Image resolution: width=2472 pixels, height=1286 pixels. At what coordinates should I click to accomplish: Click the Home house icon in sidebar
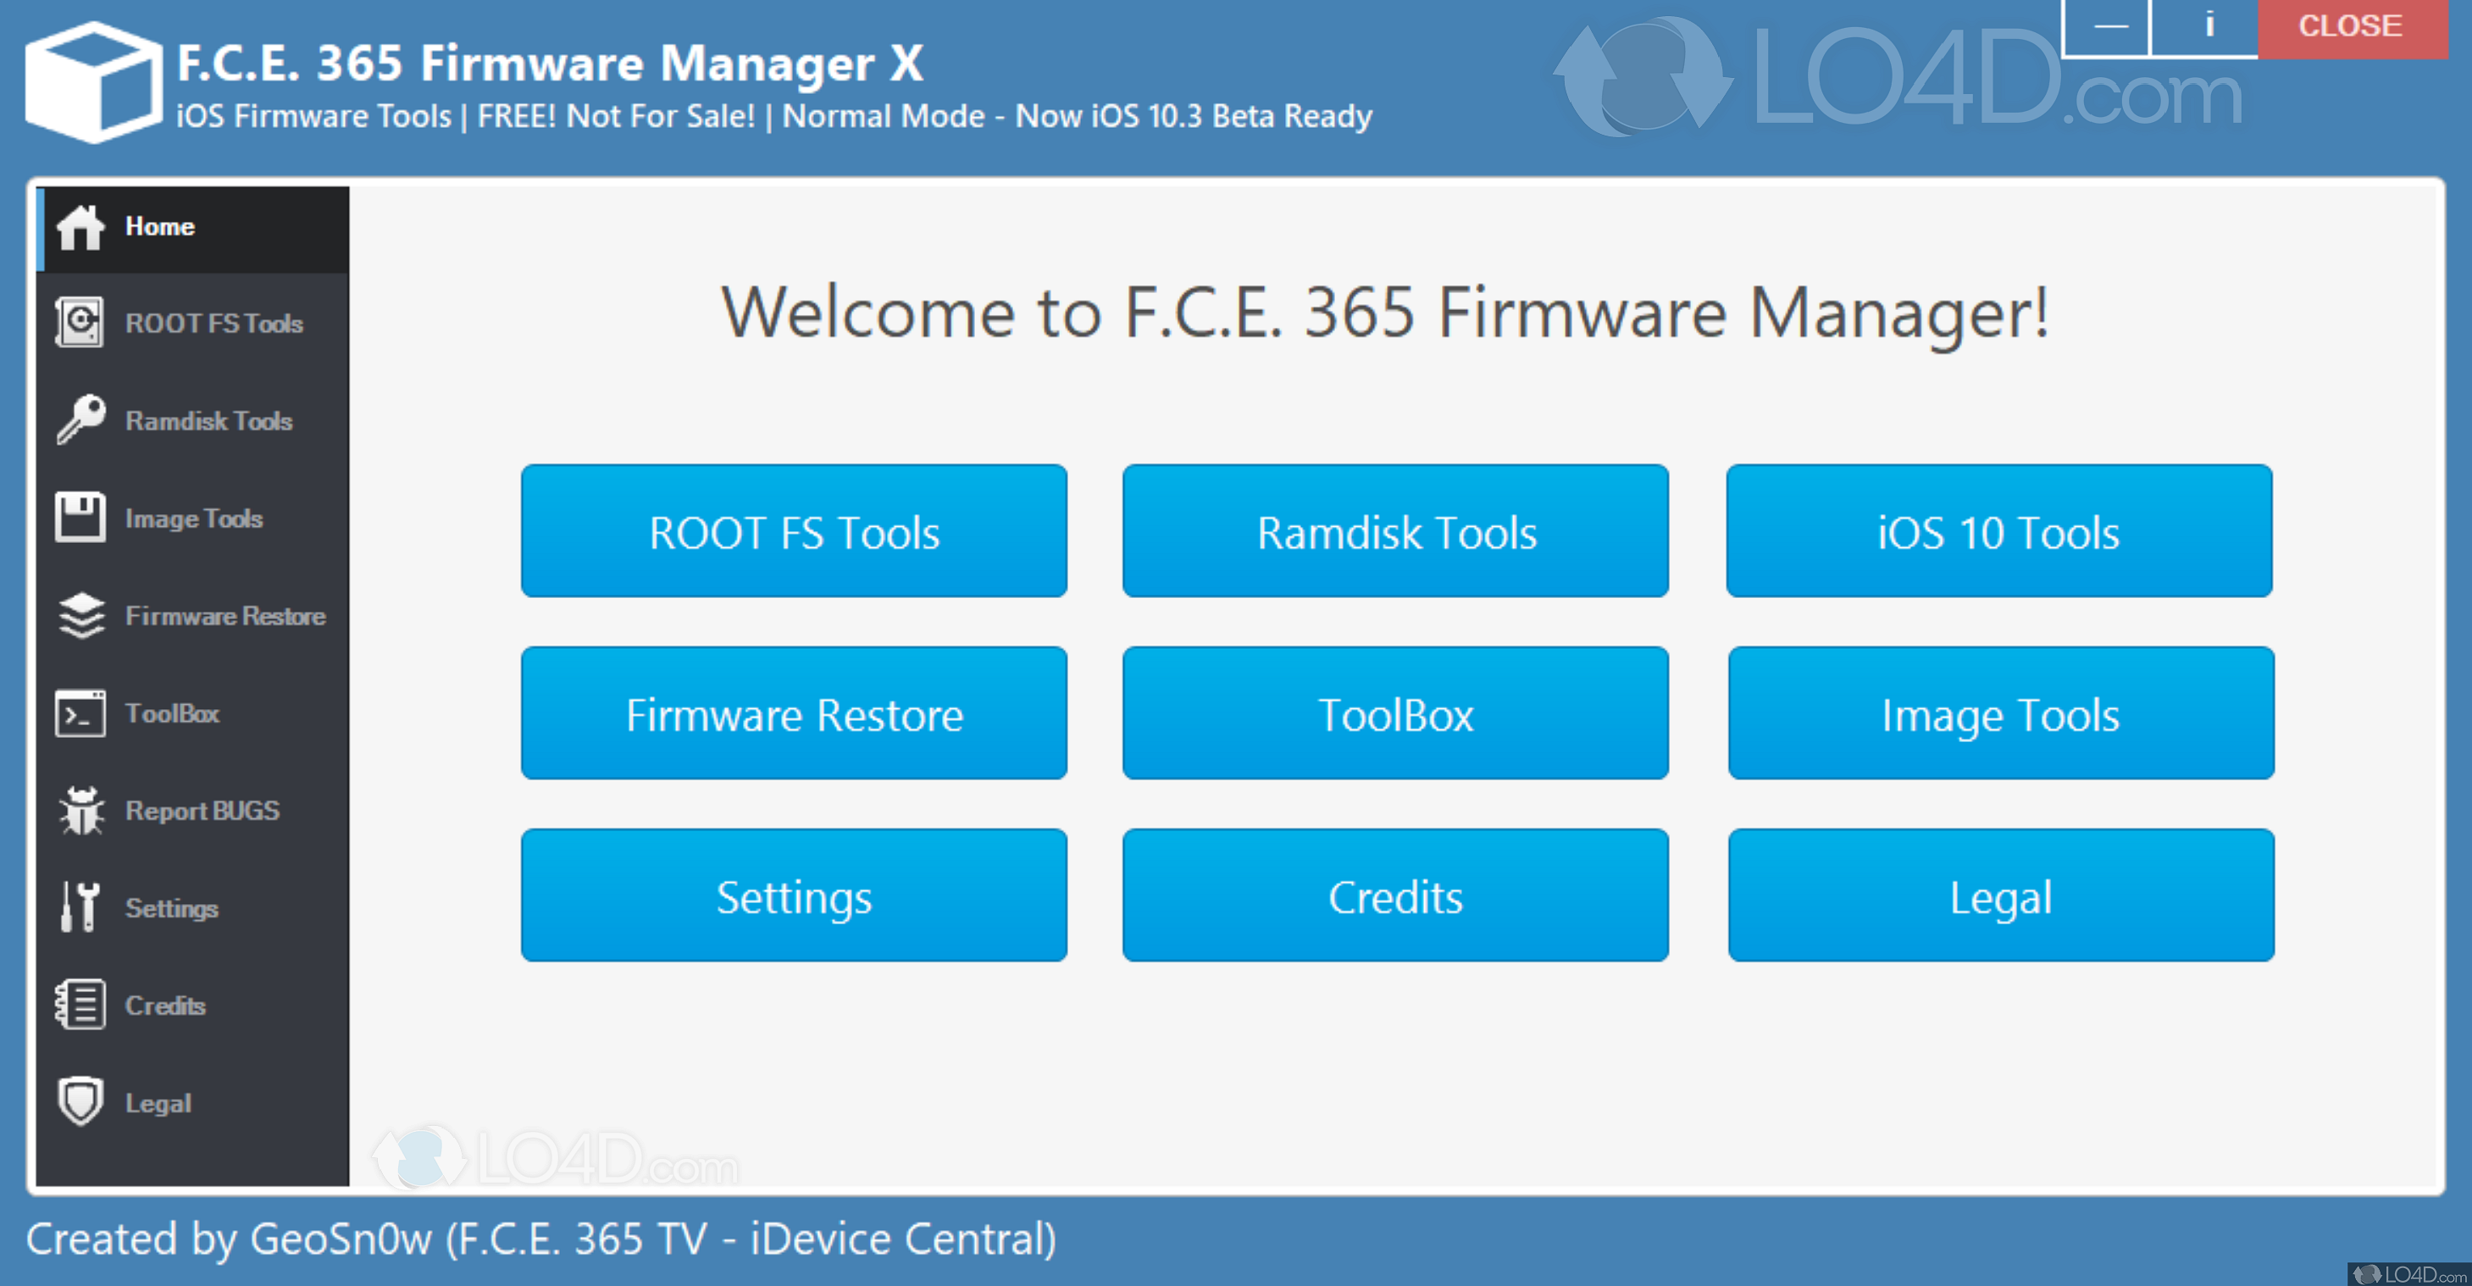(x=80, y=227)
